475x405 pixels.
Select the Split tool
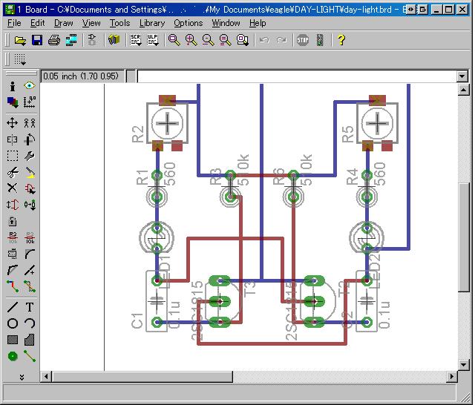tap(13, 270)
